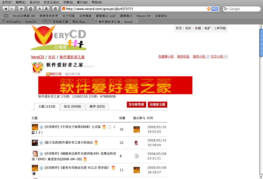
Task: Close the 软件爱好者之家 browser tab
Action: tap(96, 22)
